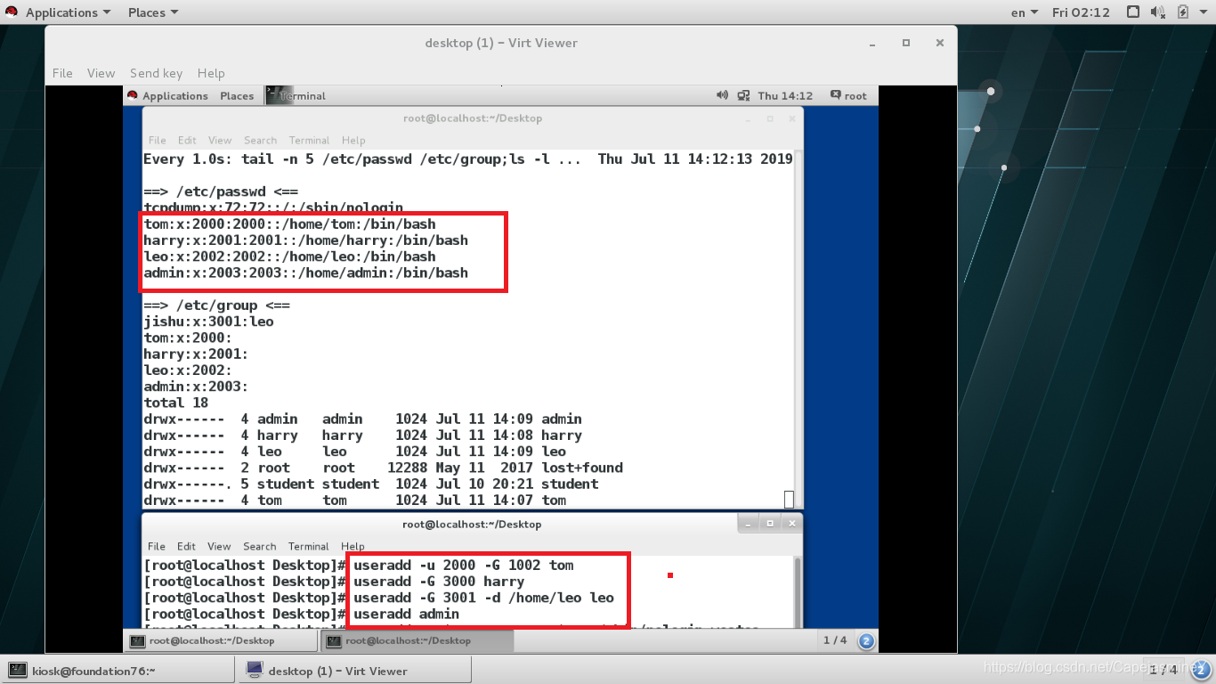This screenshot has width=1216, height=684.
Task: Click the '==> /etc/passwd <==' header
Action: point(221,191)
